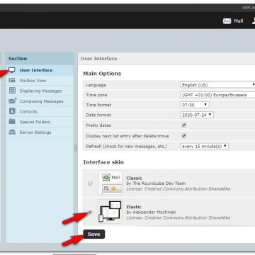Click 'by The Roundcube Dev Team' text
255x255 pixels.
click(156, 183)
